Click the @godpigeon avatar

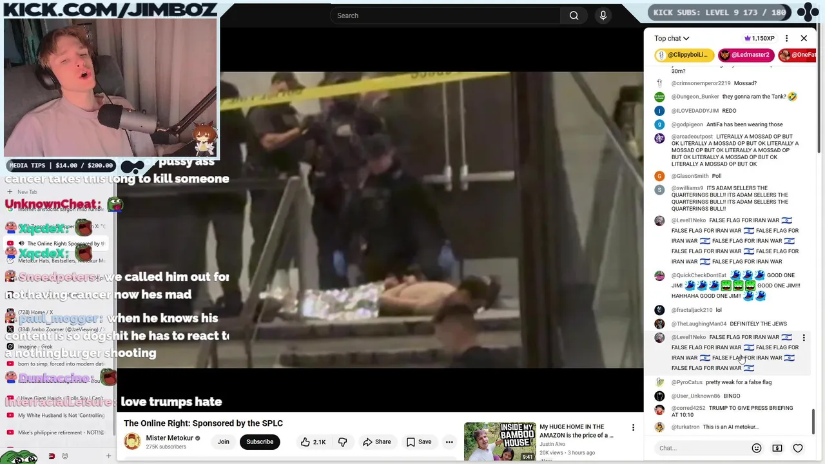659,124
